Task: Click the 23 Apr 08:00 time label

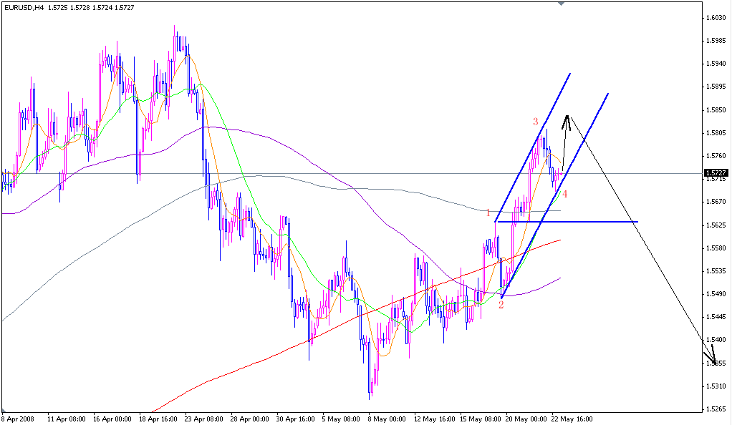Action: click(204, 419)
